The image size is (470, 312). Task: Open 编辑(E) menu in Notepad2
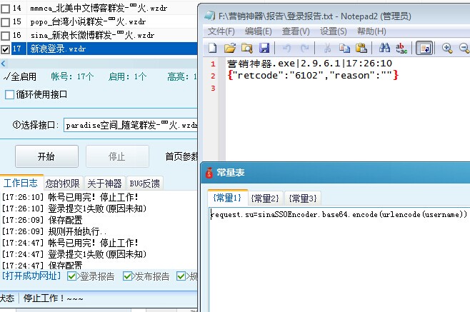pos(259,31)
